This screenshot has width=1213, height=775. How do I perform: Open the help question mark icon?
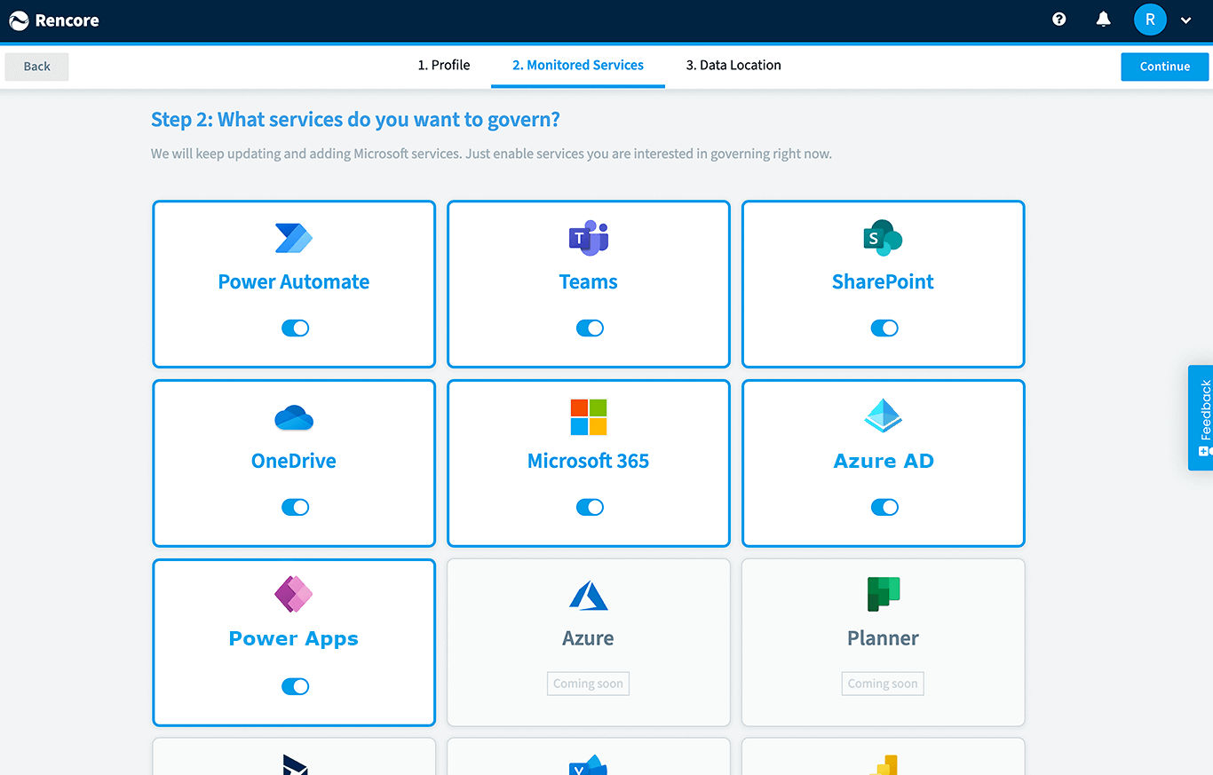(x=1058, y=19)
